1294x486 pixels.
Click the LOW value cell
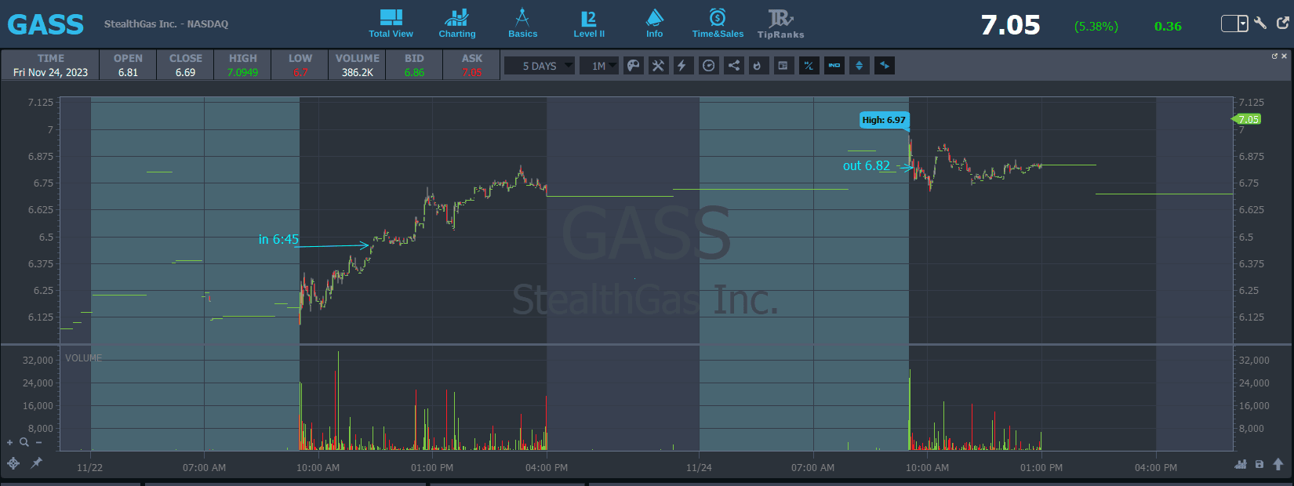pyautogui.click(x=300, y=65)
